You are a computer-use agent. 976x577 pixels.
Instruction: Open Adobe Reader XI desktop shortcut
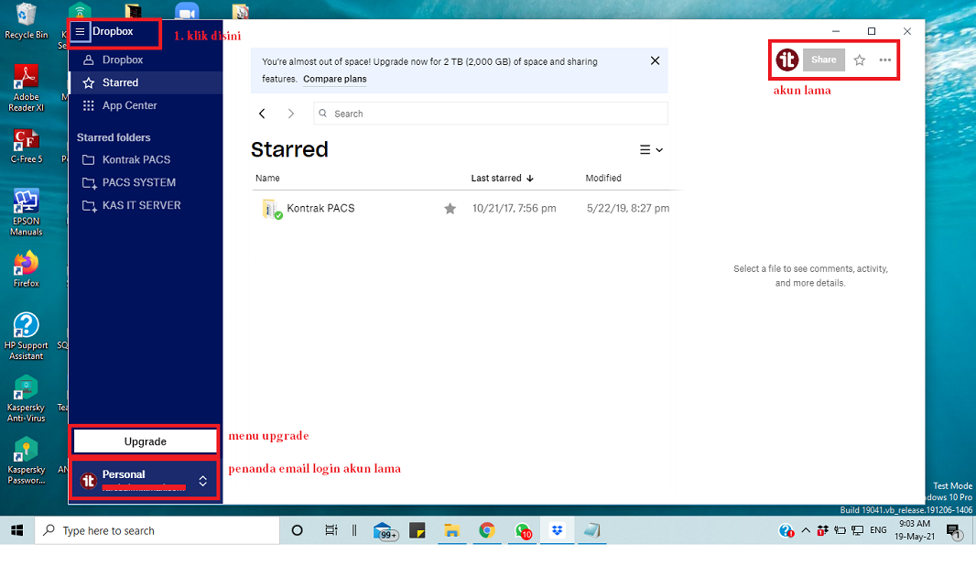point(27,89)
